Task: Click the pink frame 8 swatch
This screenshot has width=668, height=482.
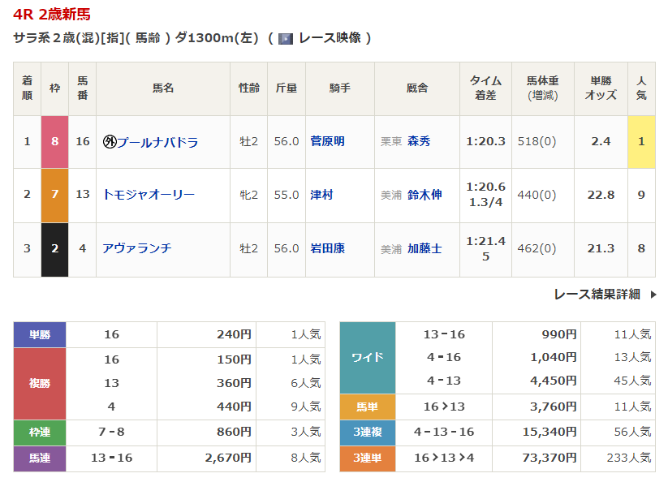Action: 54,141
